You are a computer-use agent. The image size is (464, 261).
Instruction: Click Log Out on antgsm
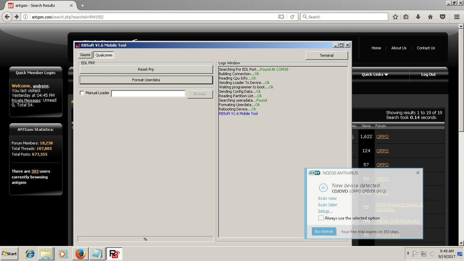[x=428, y=74]
